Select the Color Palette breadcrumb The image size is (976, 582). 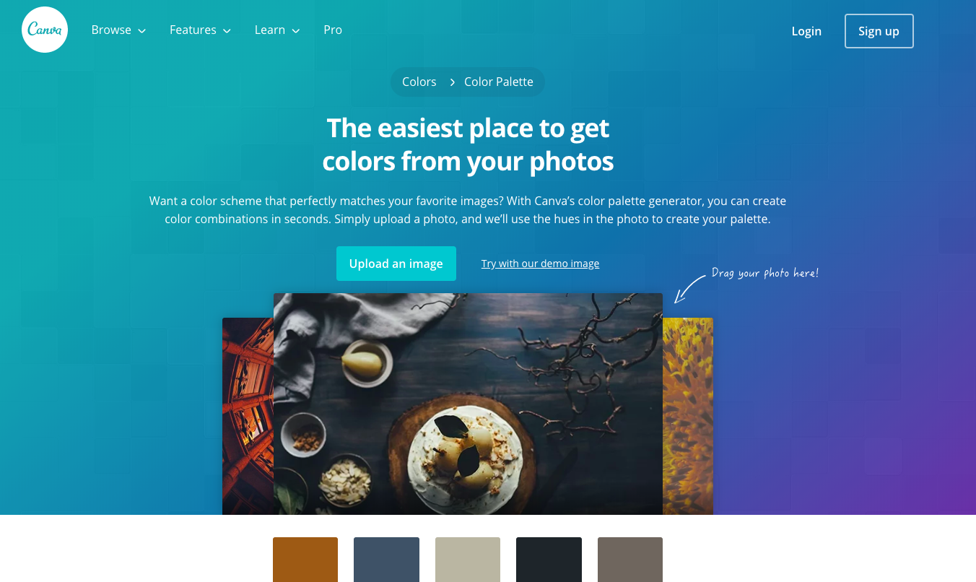click(499, 82)
